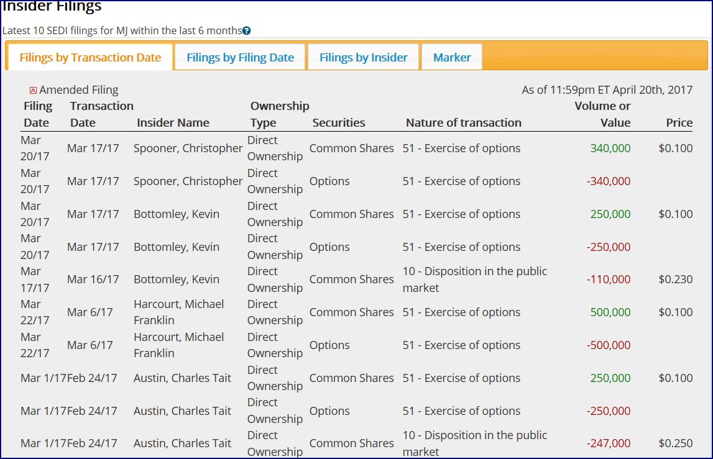Click the Volume or Value column header
The image size is (713, 459).
[x=602, y=114]
